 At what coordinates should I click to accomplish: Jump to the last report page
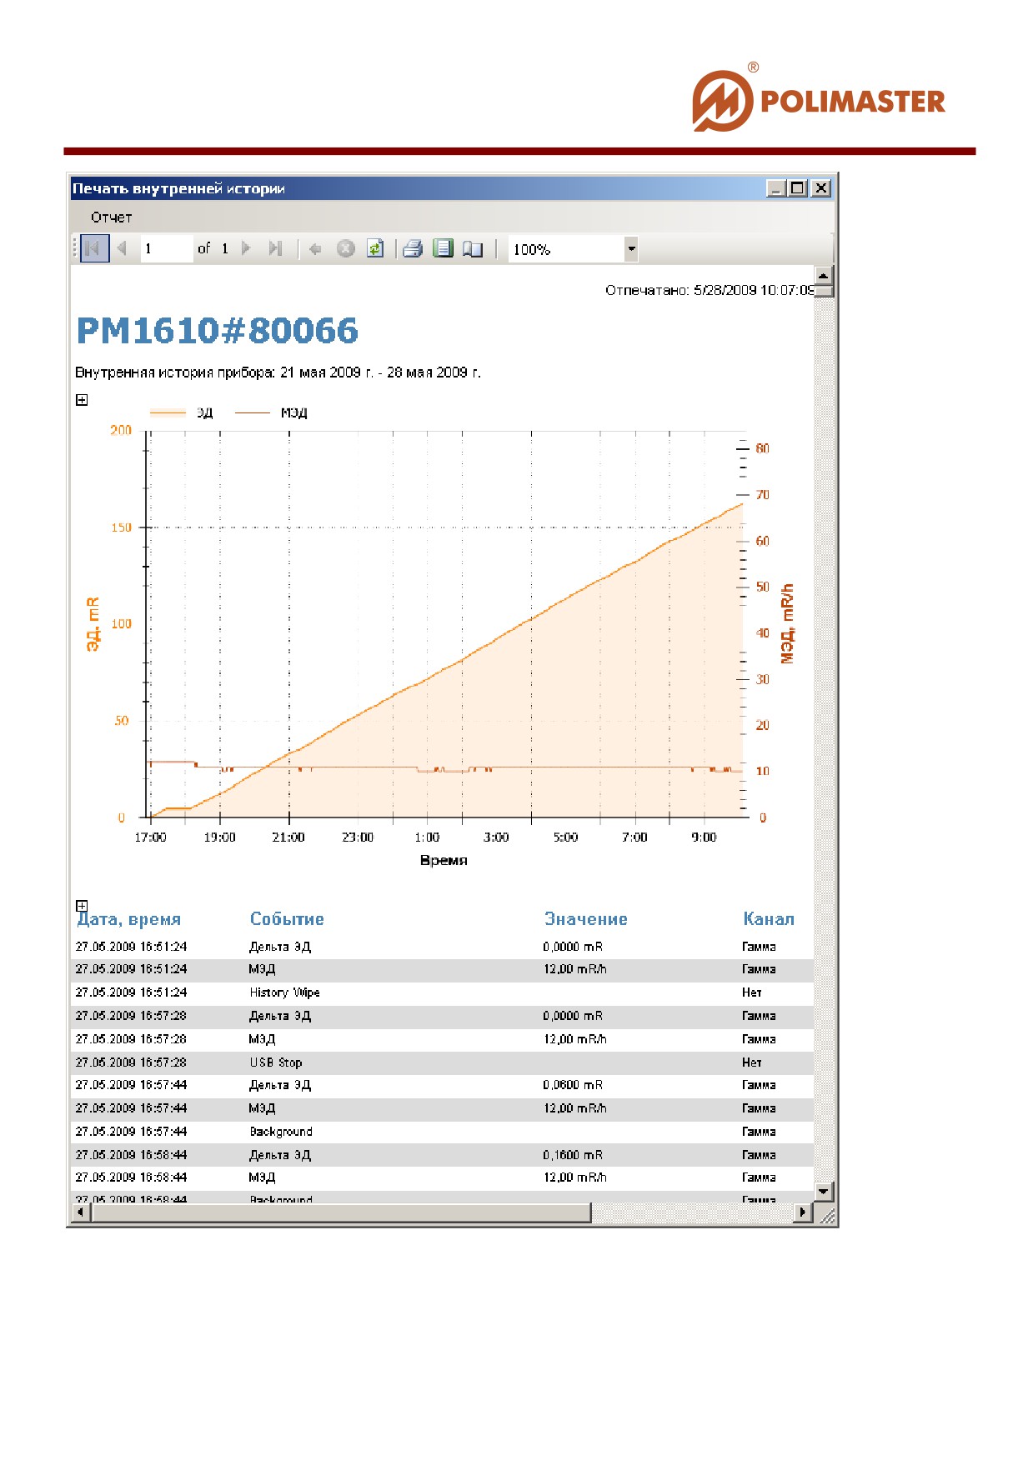pos(275,248)
